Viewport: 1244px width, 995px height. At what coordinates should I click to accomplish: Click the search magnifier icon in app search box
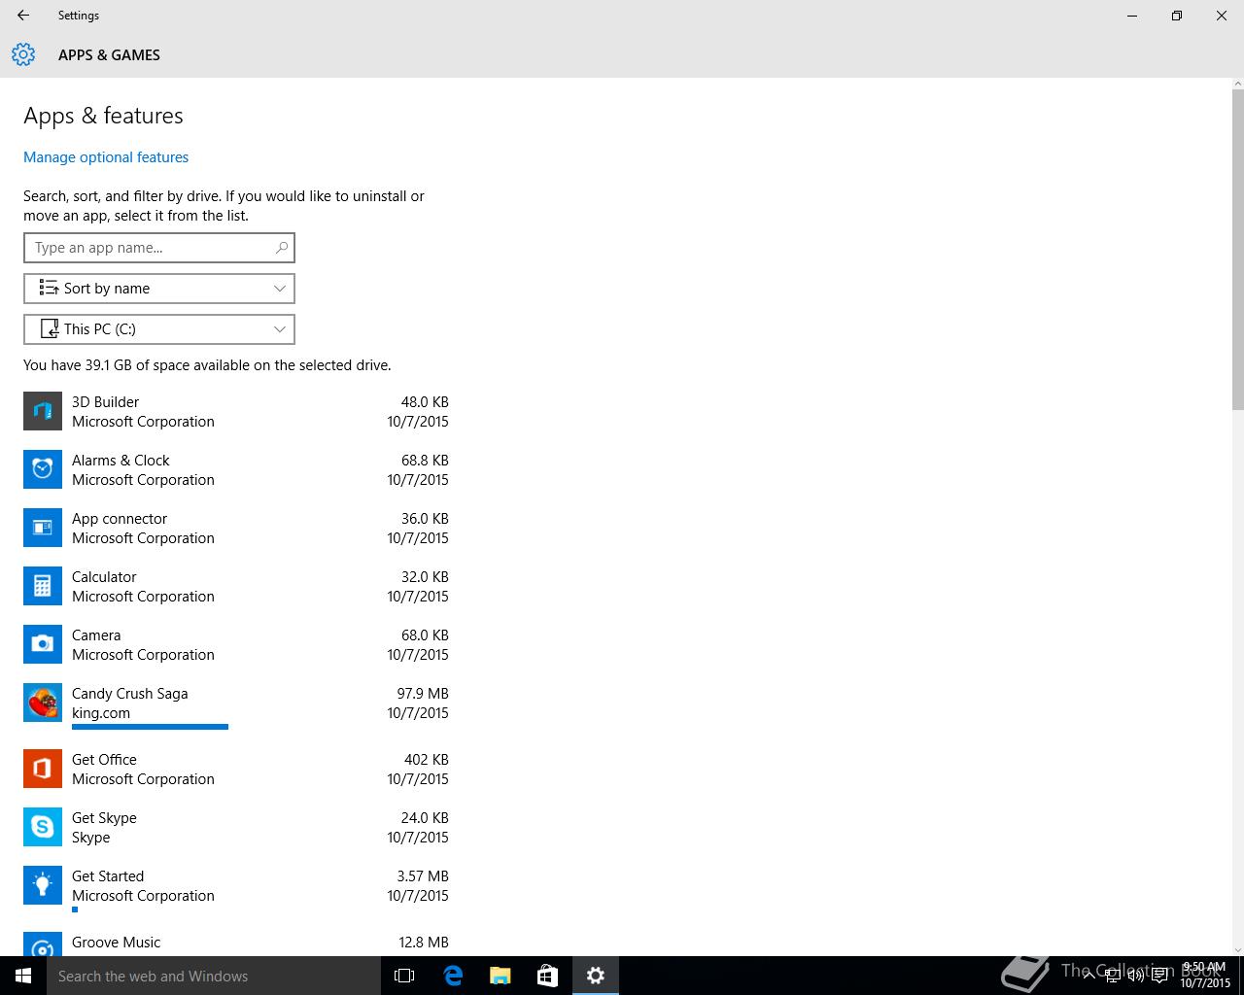click(x=282, y=248)
